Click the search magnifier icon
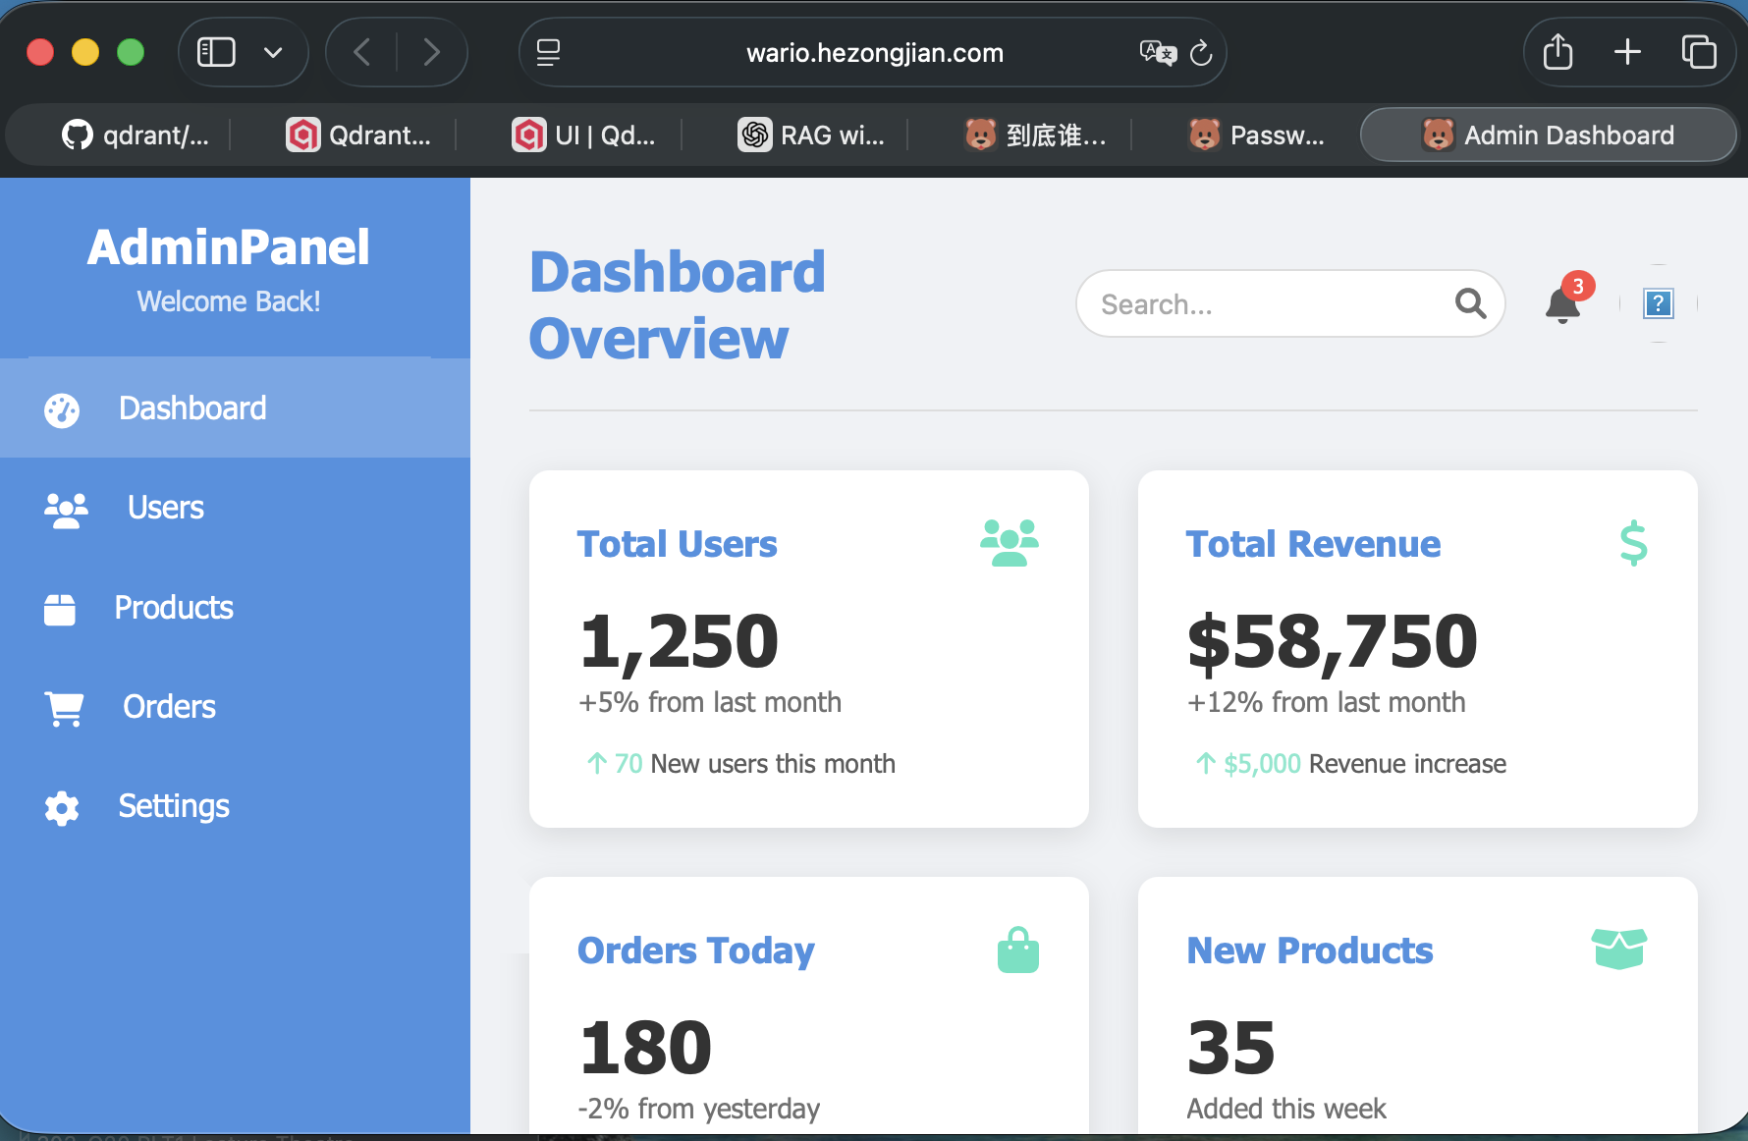The image size is (1748, 1141). click(x=1470, y=304)
